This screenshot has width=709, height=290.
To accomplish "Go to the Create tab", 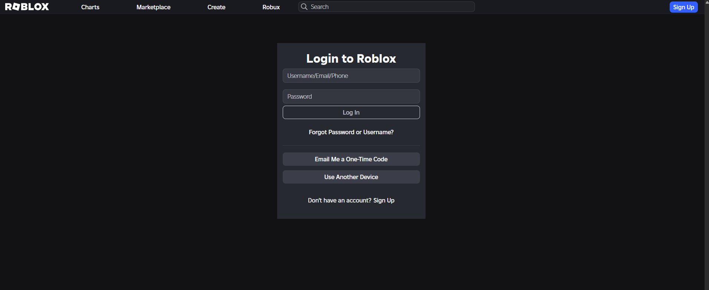I will pos(216,7).
